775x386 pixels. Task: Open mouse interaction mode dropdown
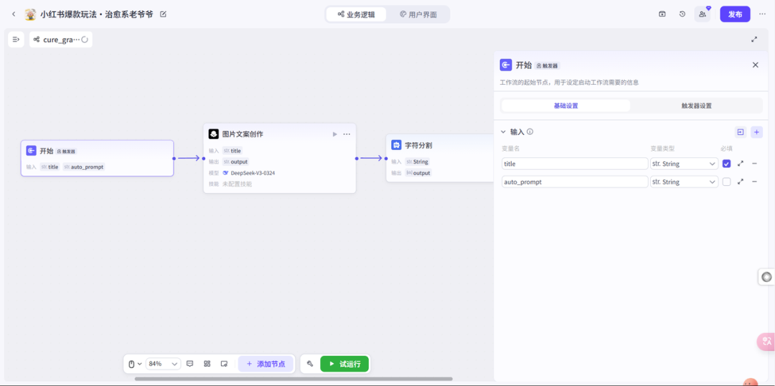coord(135,364)
